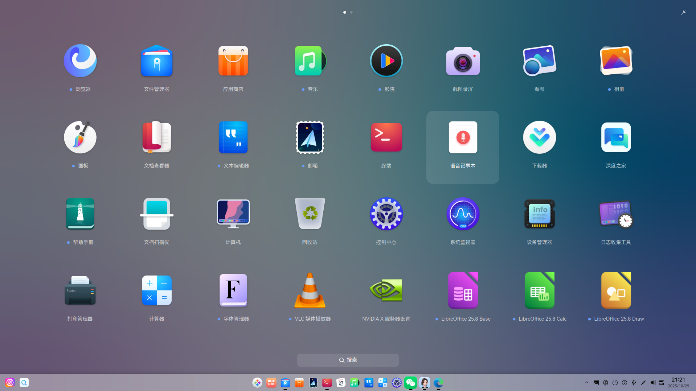Open LibreOffice 25.8 Base
The image size is (696, 391).
coord(463,291)
